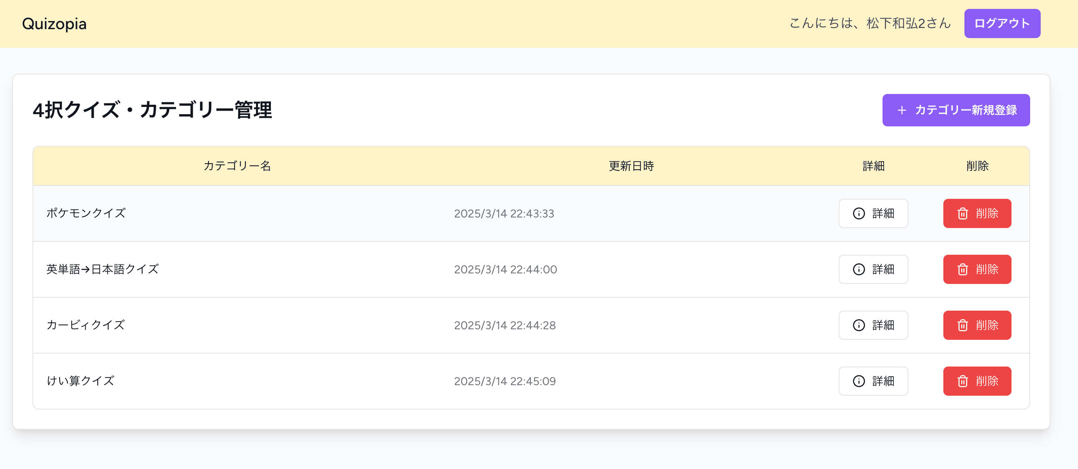Click the timestamp 2025/3/14 22:43:33
This screenshot has height=469, width=1078.
click(504, 213)
